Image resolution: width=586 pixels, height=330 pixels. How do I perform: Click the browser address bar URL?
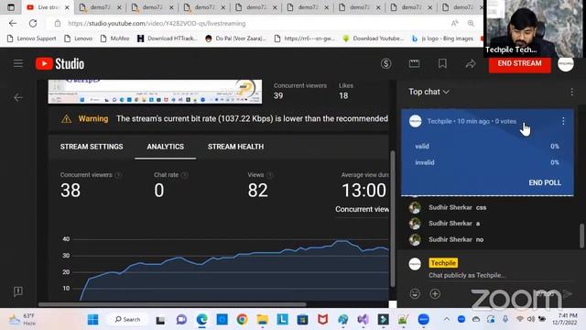click(157, 24)
